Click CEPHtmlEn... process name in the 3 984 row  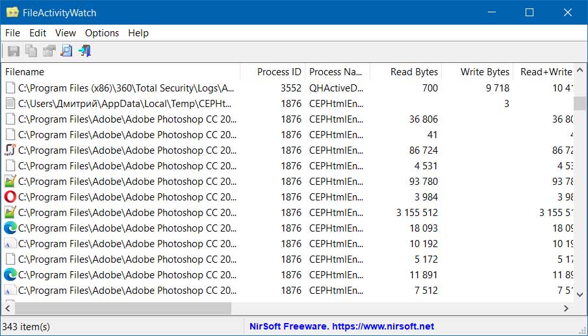point(336,197)
